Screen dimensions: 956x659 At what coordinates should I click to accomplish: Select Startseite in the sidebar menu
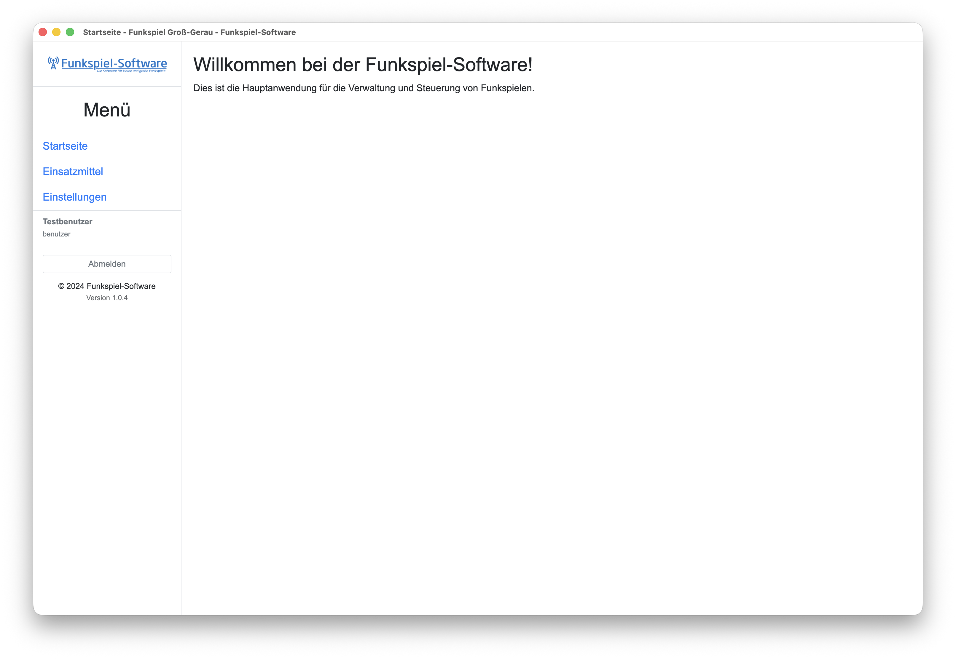(x=65, y=146)
